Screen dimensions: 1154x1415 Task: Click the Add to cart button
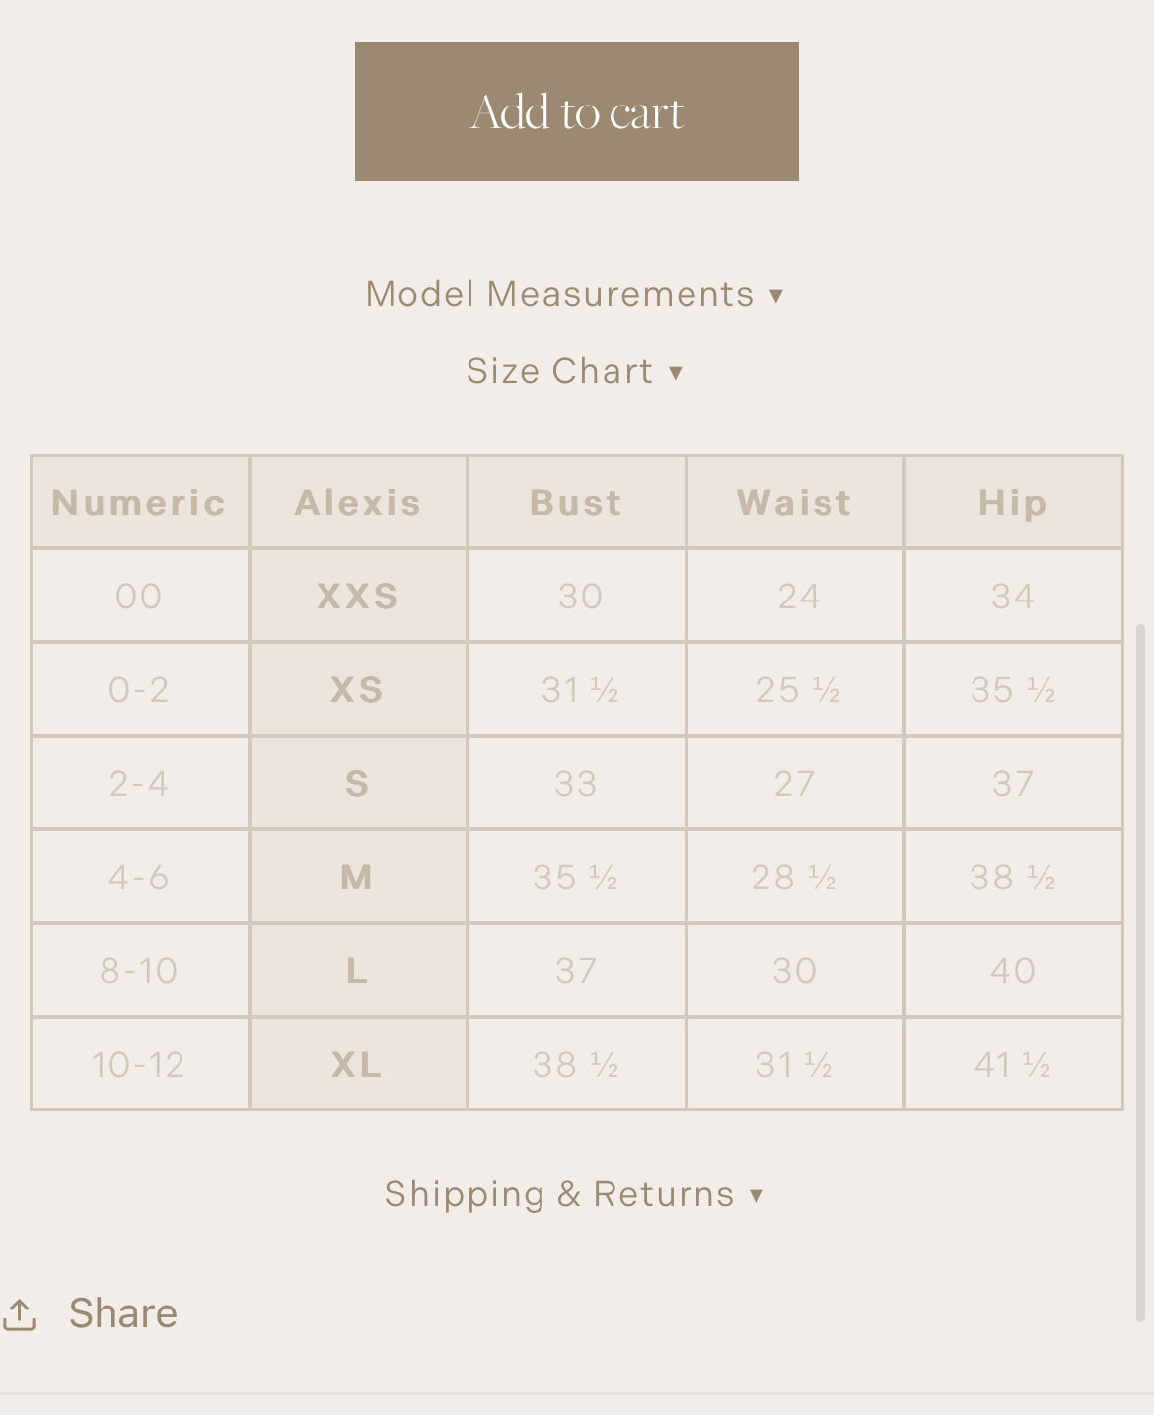pyautogui.click(x=576, y=111)
